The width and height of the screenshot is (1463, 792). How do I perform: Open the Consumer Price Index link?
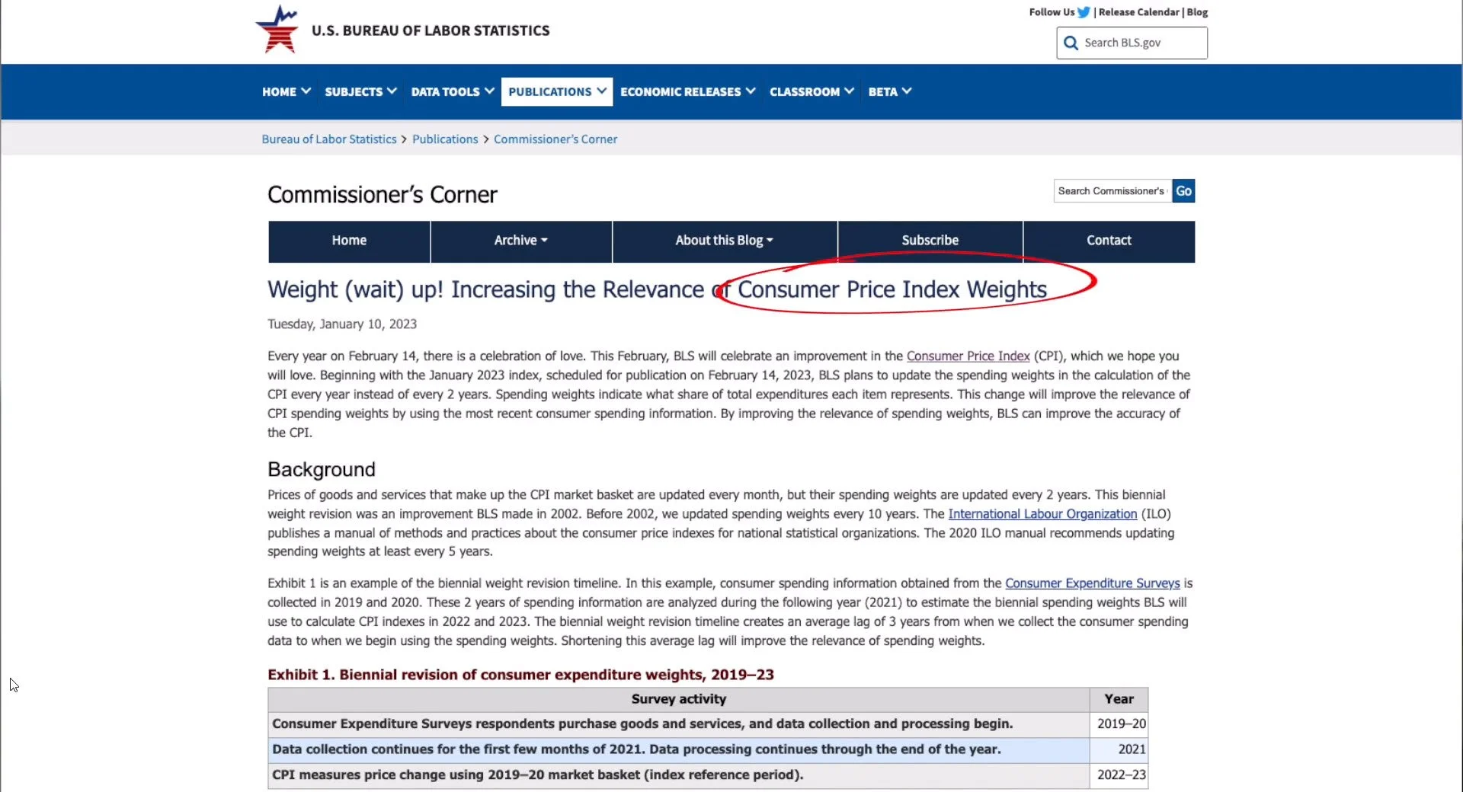[968, 356]
